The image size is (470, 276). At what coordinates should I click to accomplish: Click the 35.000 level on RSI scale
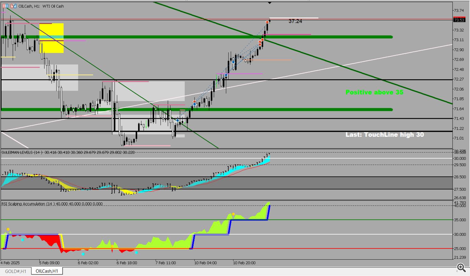pos(460,220)
